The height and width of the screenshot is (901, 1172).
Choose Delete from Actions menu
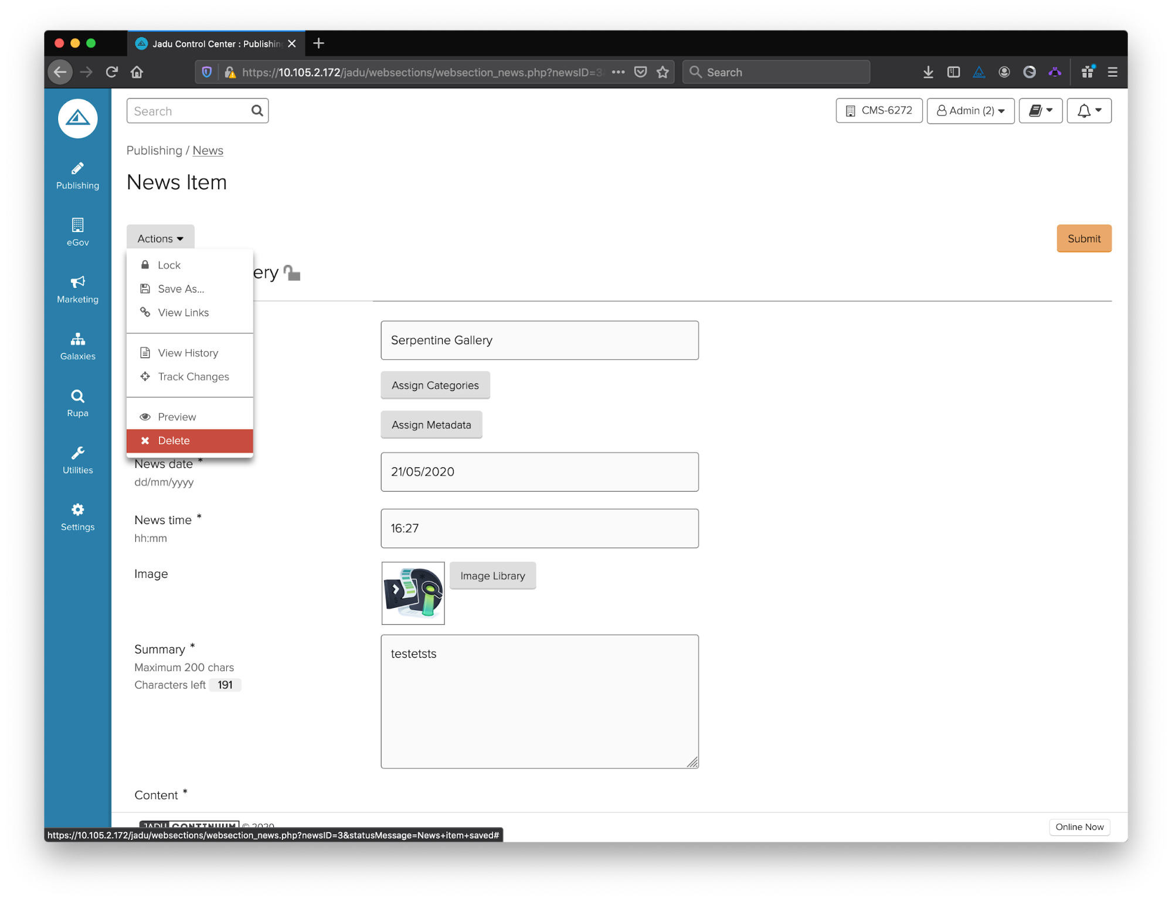coord(189,441)
